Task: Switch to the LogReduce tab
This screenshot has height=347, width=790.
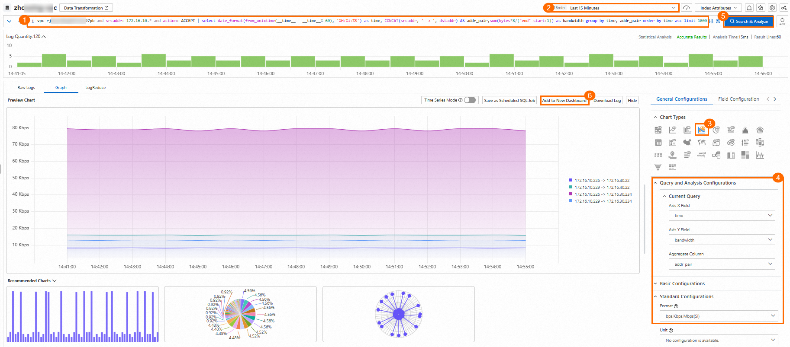Action: (95, 88)
